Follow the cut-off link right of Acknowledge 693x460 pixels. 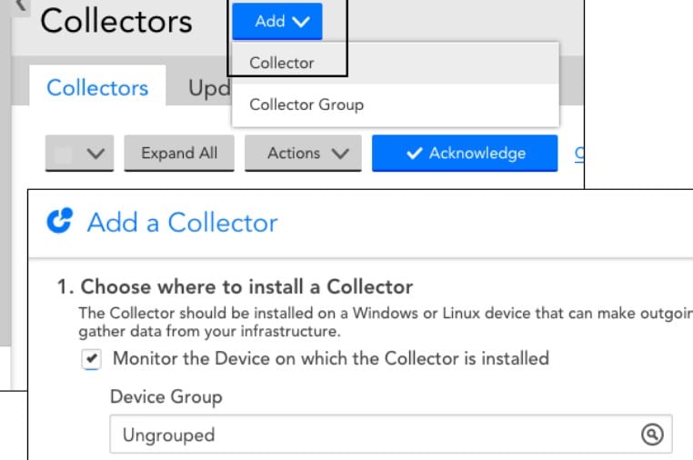point(579,154)
